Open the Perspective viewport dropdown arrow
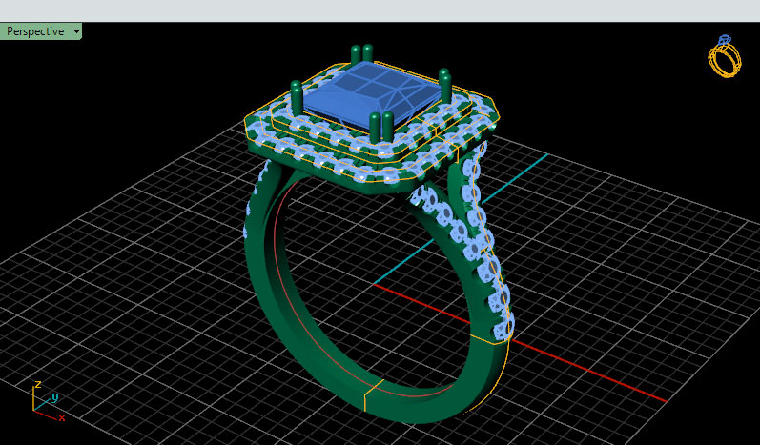Viewport: 760px width, 445px height. click(76, 31)
